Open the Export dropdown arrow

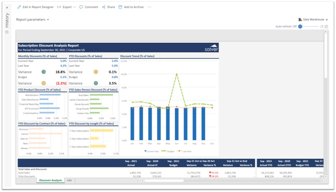coord(75,7)
